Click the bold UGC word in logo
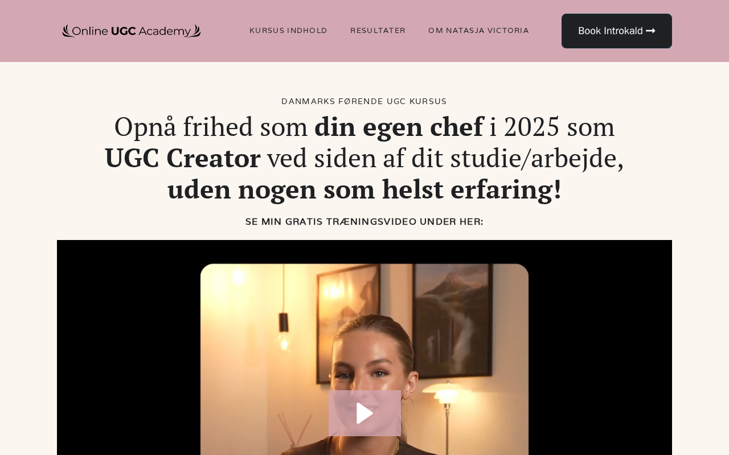Viewport: 729px width, 455px height. coord(123,31)
